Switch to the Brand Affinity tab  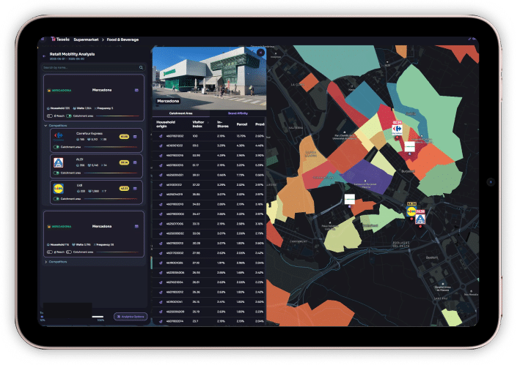point(237,113)
